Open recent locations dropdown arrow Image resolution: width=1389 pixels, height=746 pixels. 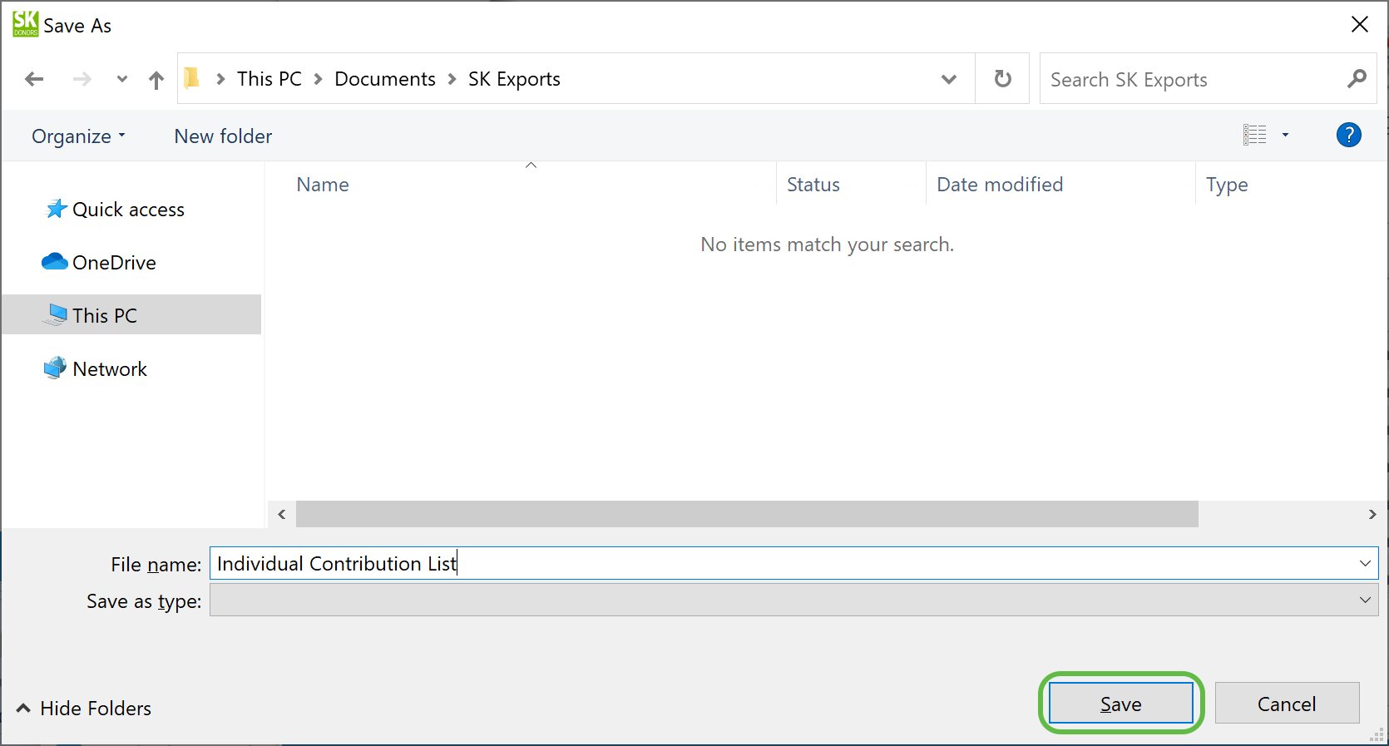coord(122,80)
